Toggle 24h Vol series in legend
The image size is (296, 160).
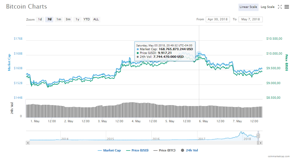[x=189, y=150]
